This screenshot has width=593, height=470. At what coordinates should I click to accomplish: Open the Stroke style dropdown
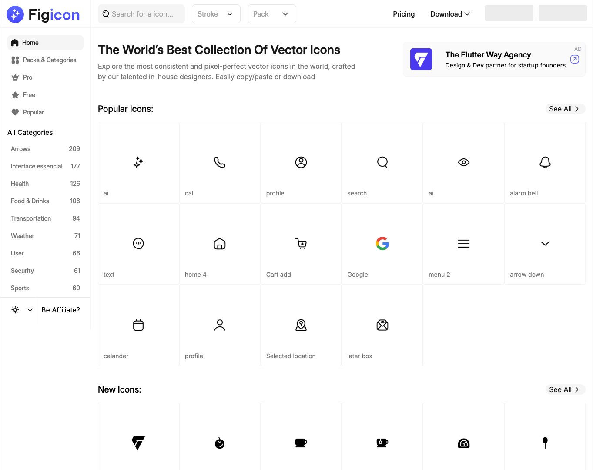click(216, 14)
